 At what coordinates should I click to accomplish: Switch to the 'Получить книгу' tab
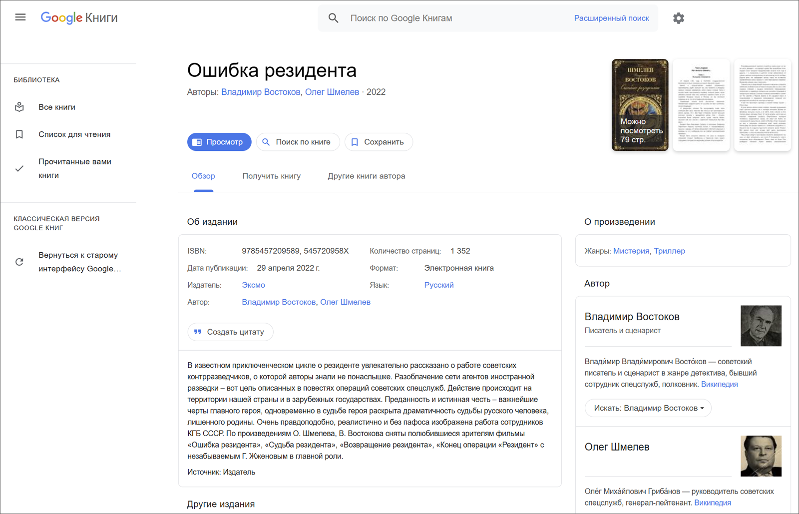tap(271, 176)
